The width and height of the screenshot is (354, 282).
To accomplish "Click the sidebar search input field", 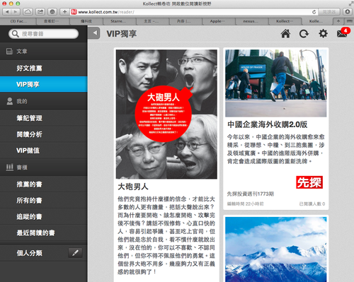I will (x=44, y=34).
